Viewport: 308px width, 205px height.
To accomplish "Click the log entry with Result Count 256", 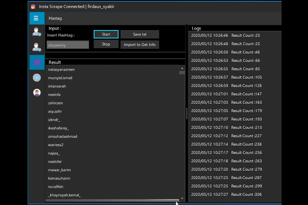I will [x=227, y=152].
